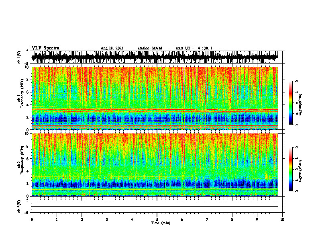Click time axis tick label "8"
Screen dimensions: 318x246
pyautogui.click(x=232, y=219)
